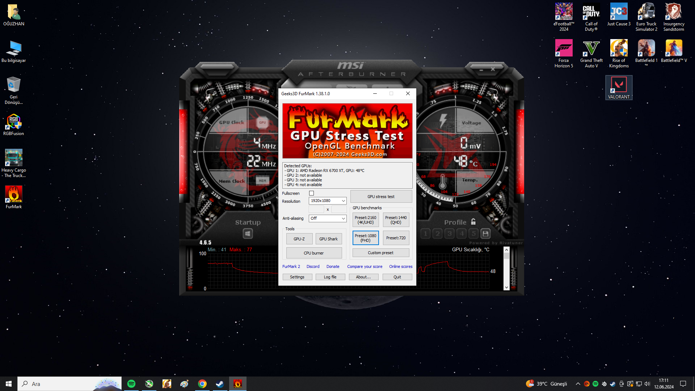Open the Compare your score link
Screen dimensions: 695x391
pyautogui.click(x=365, y=266)
